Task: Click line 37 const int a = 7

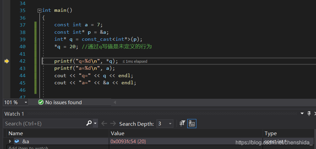Action: 78,25
